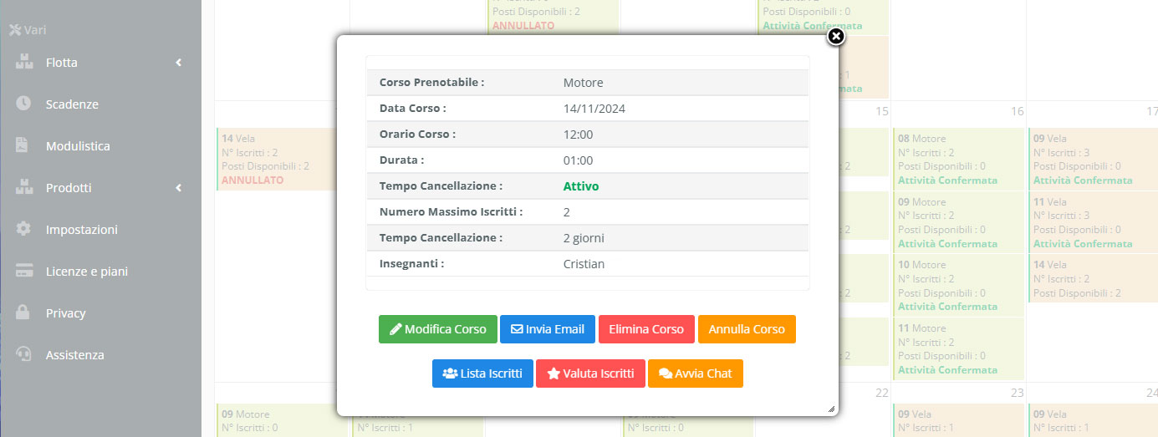The width and height of the screenshot is (1158, 437).
Task: Click the Annulla Corso button
Action: tap(747, 329)
